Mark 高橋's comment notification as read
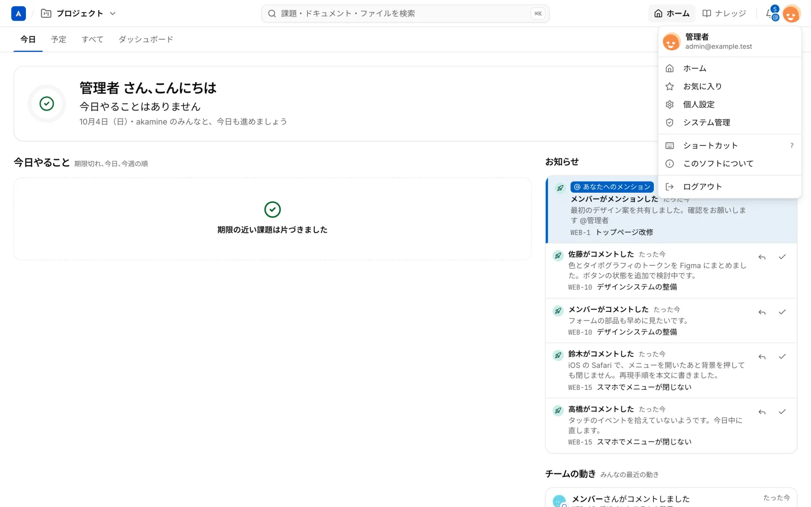The height and width of the screenshot is (507, 811). coord(782,412)
